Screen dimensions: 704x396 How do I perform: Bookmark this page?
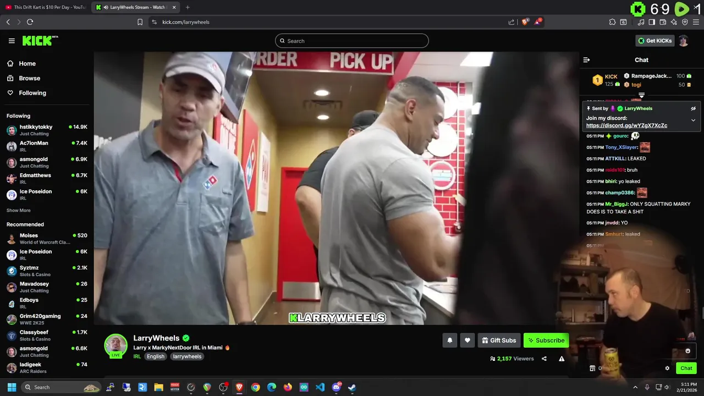[140, 22]
